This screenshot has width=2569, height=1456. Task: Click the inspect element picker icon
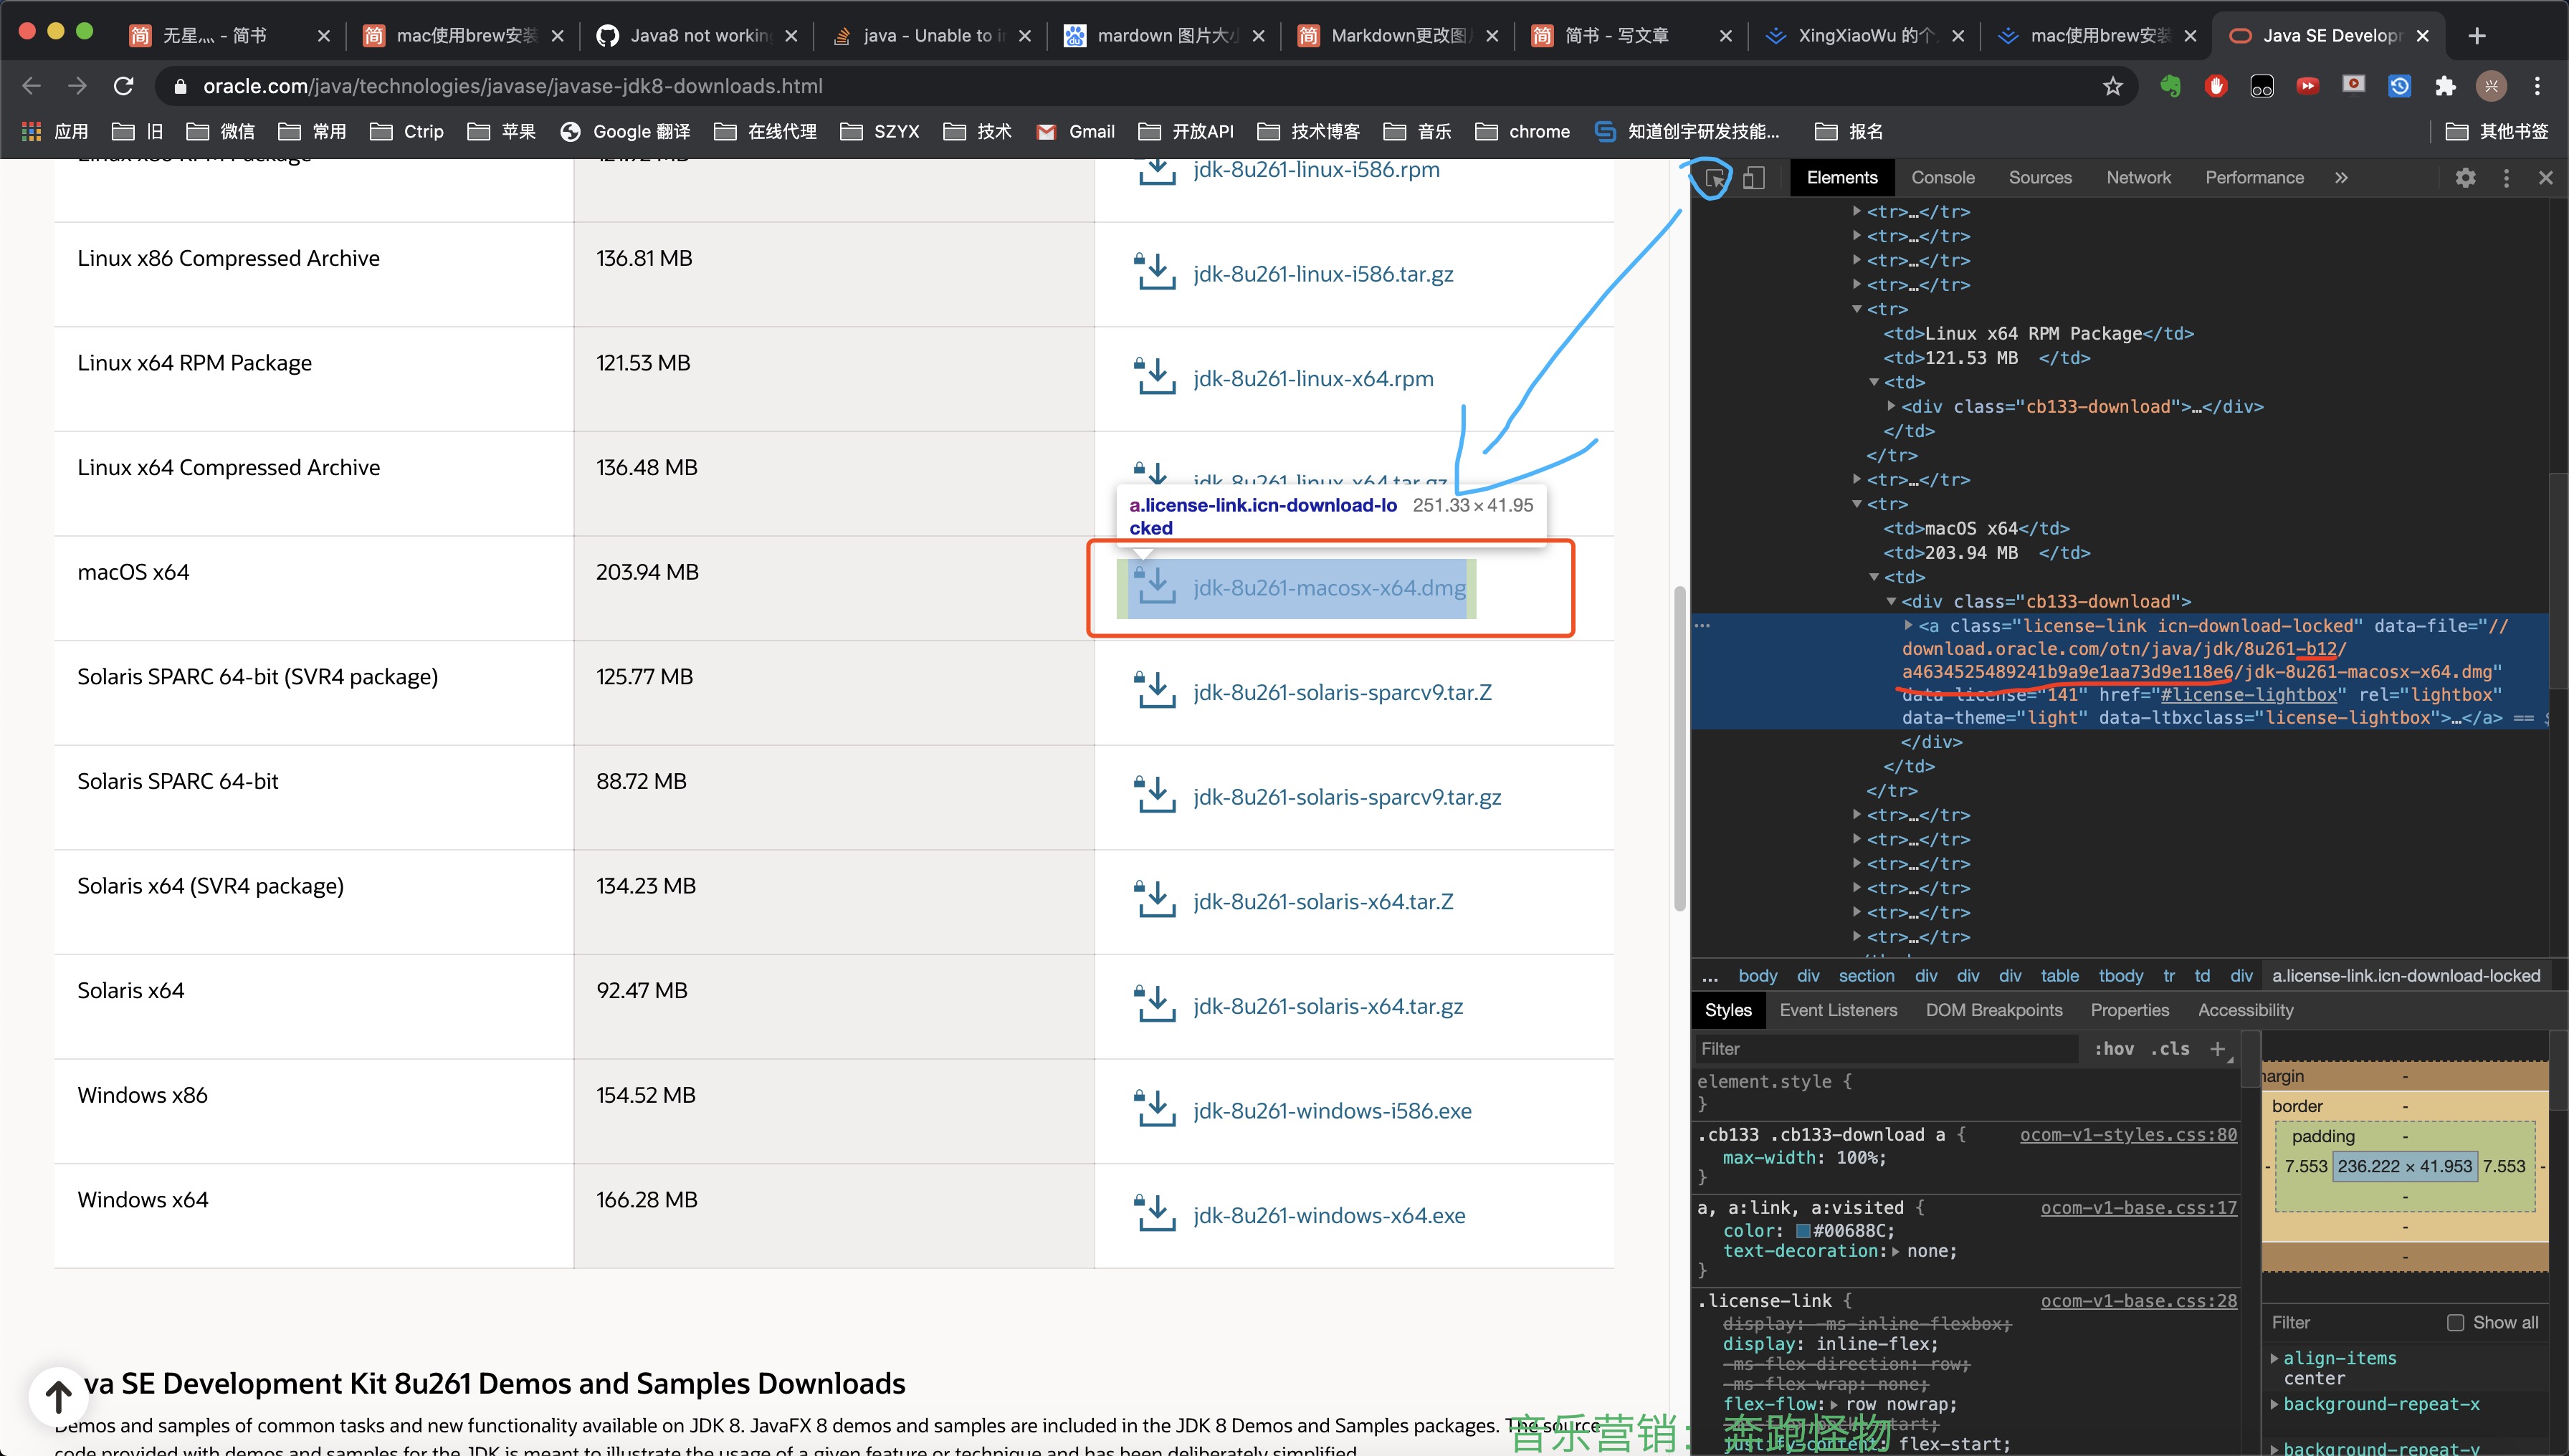point(1714,178)
